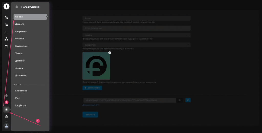The width and height of the screenshot is (262, 133).
Task: Regenerate API key with refresh button
Action: click(x=188, y=100)
